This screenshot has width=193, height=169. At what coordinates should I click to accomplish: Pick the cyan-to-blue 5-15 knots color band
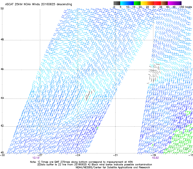point(127,3)
